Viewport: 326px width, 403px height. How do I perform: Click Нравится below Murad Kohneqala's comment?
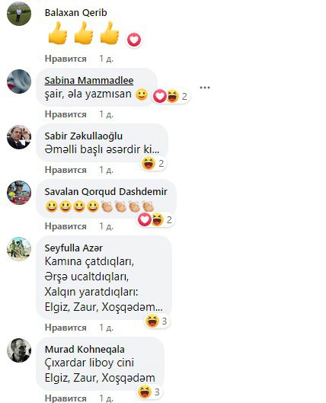point(66,398)
